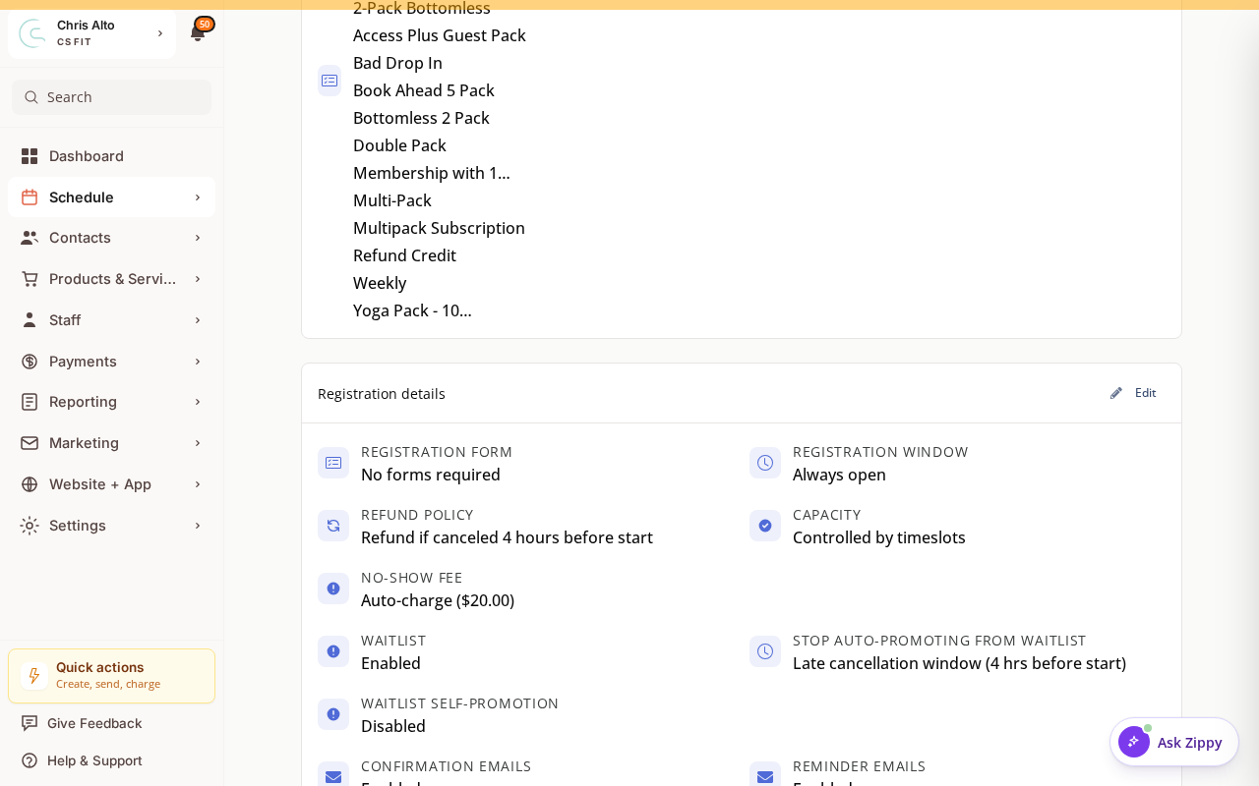Viewport: 1259px width, 786px height.
Task: Click the Quick actions lightning icon
Action: click(34, 676)
